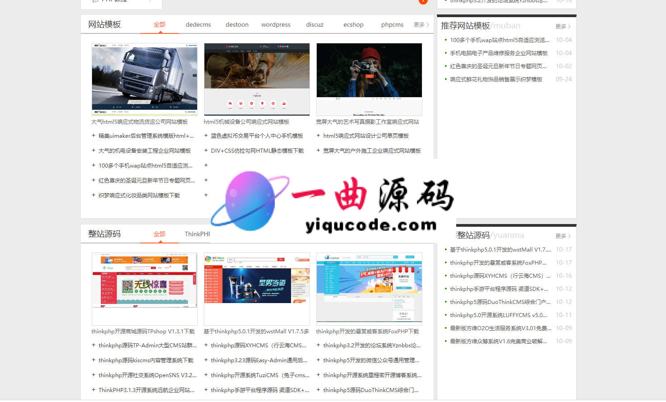Open 蓝色虚拟币交易平台个人中心手机模板 link
This screenshot has width=666, height=402.
click(x=257, y=136)
